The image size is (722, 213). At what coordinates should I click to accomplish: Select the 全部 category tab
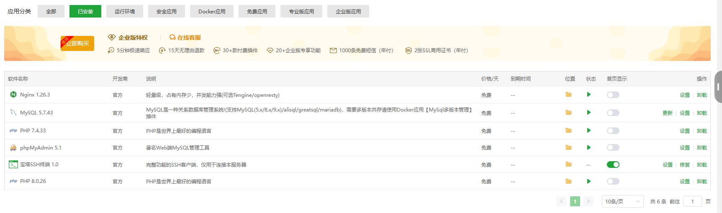click(x=51, y=11)
